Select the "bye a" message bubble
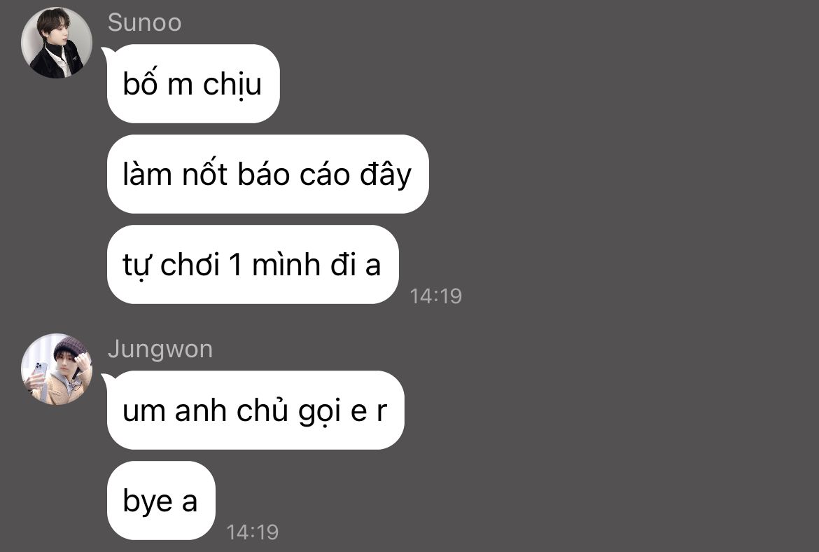 click(161, 501)
